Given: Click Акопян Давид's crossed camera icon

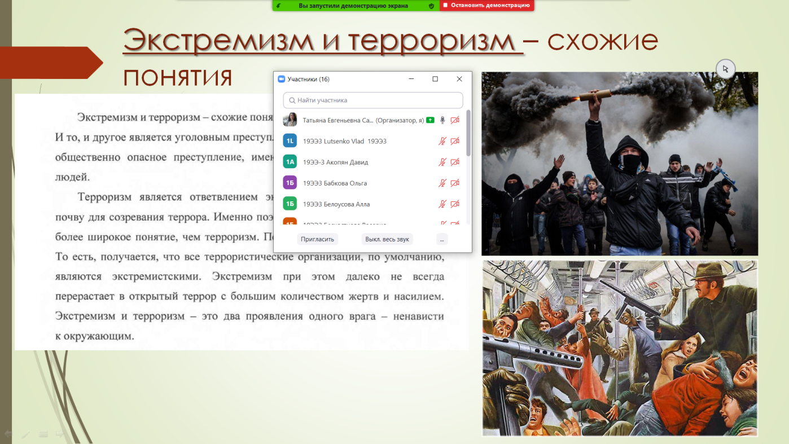Looking at the screenshot, I should coord(455,162).
